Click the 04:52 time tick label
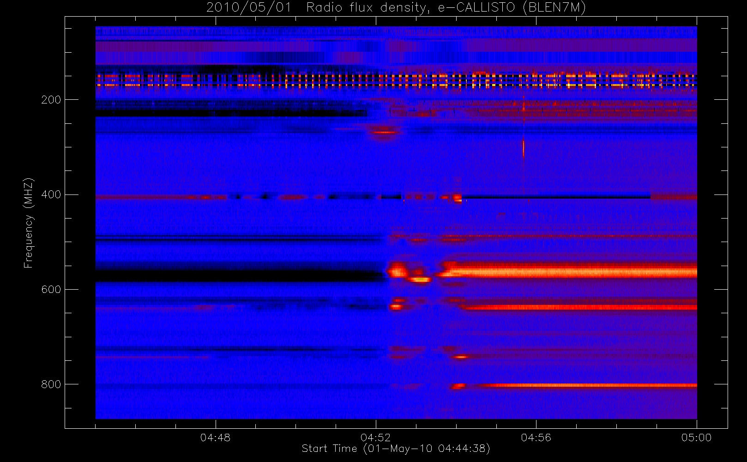Screen dimensions: 747x462 (376, 438)
